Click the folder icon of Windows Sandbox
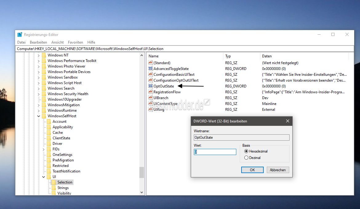 pyautogui.click(x=44, y=77)
